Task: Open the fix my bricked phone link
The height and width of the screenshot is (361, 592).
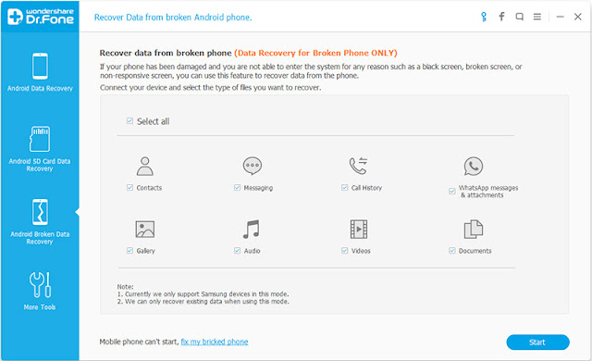Action: click(215, 342)
